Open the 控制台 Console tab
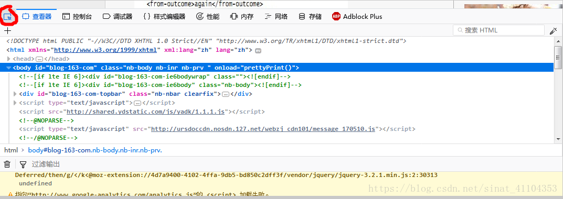This screenshot has height=199, width=563. (x=77, y=16)
